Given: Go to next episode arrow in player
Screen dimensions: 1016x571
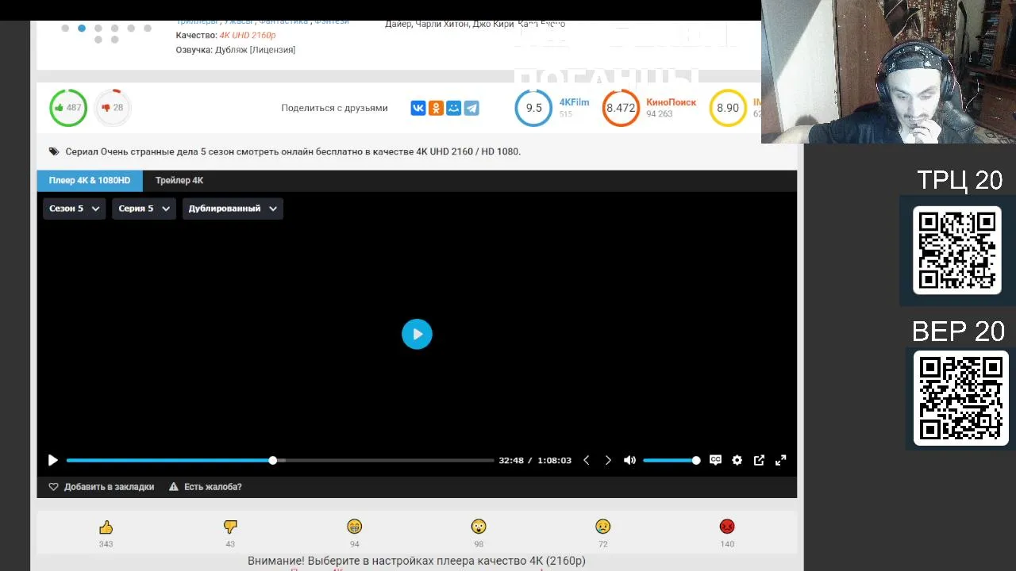Looking at the screenshot, I should [608, 460].
